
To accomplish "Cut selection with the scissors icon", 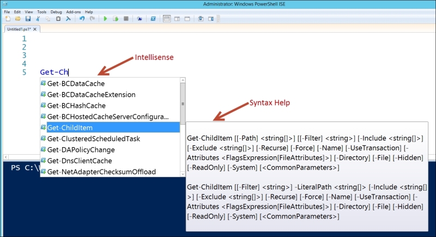I will [38, 19].
